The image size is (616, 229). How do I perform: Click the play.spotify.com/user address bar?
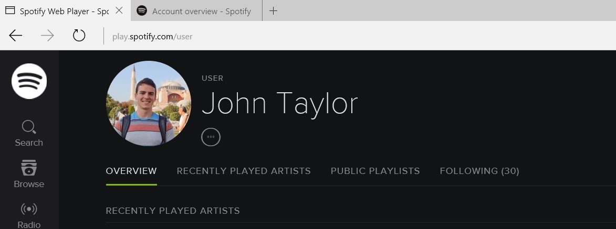(x=152, y=37)
